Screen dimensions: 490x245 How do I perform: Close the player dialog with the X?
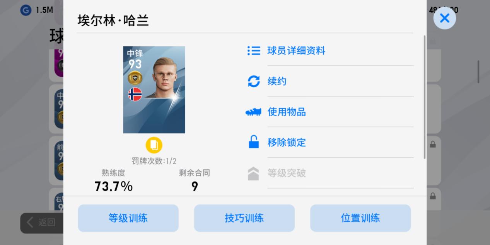pos(444,18)
